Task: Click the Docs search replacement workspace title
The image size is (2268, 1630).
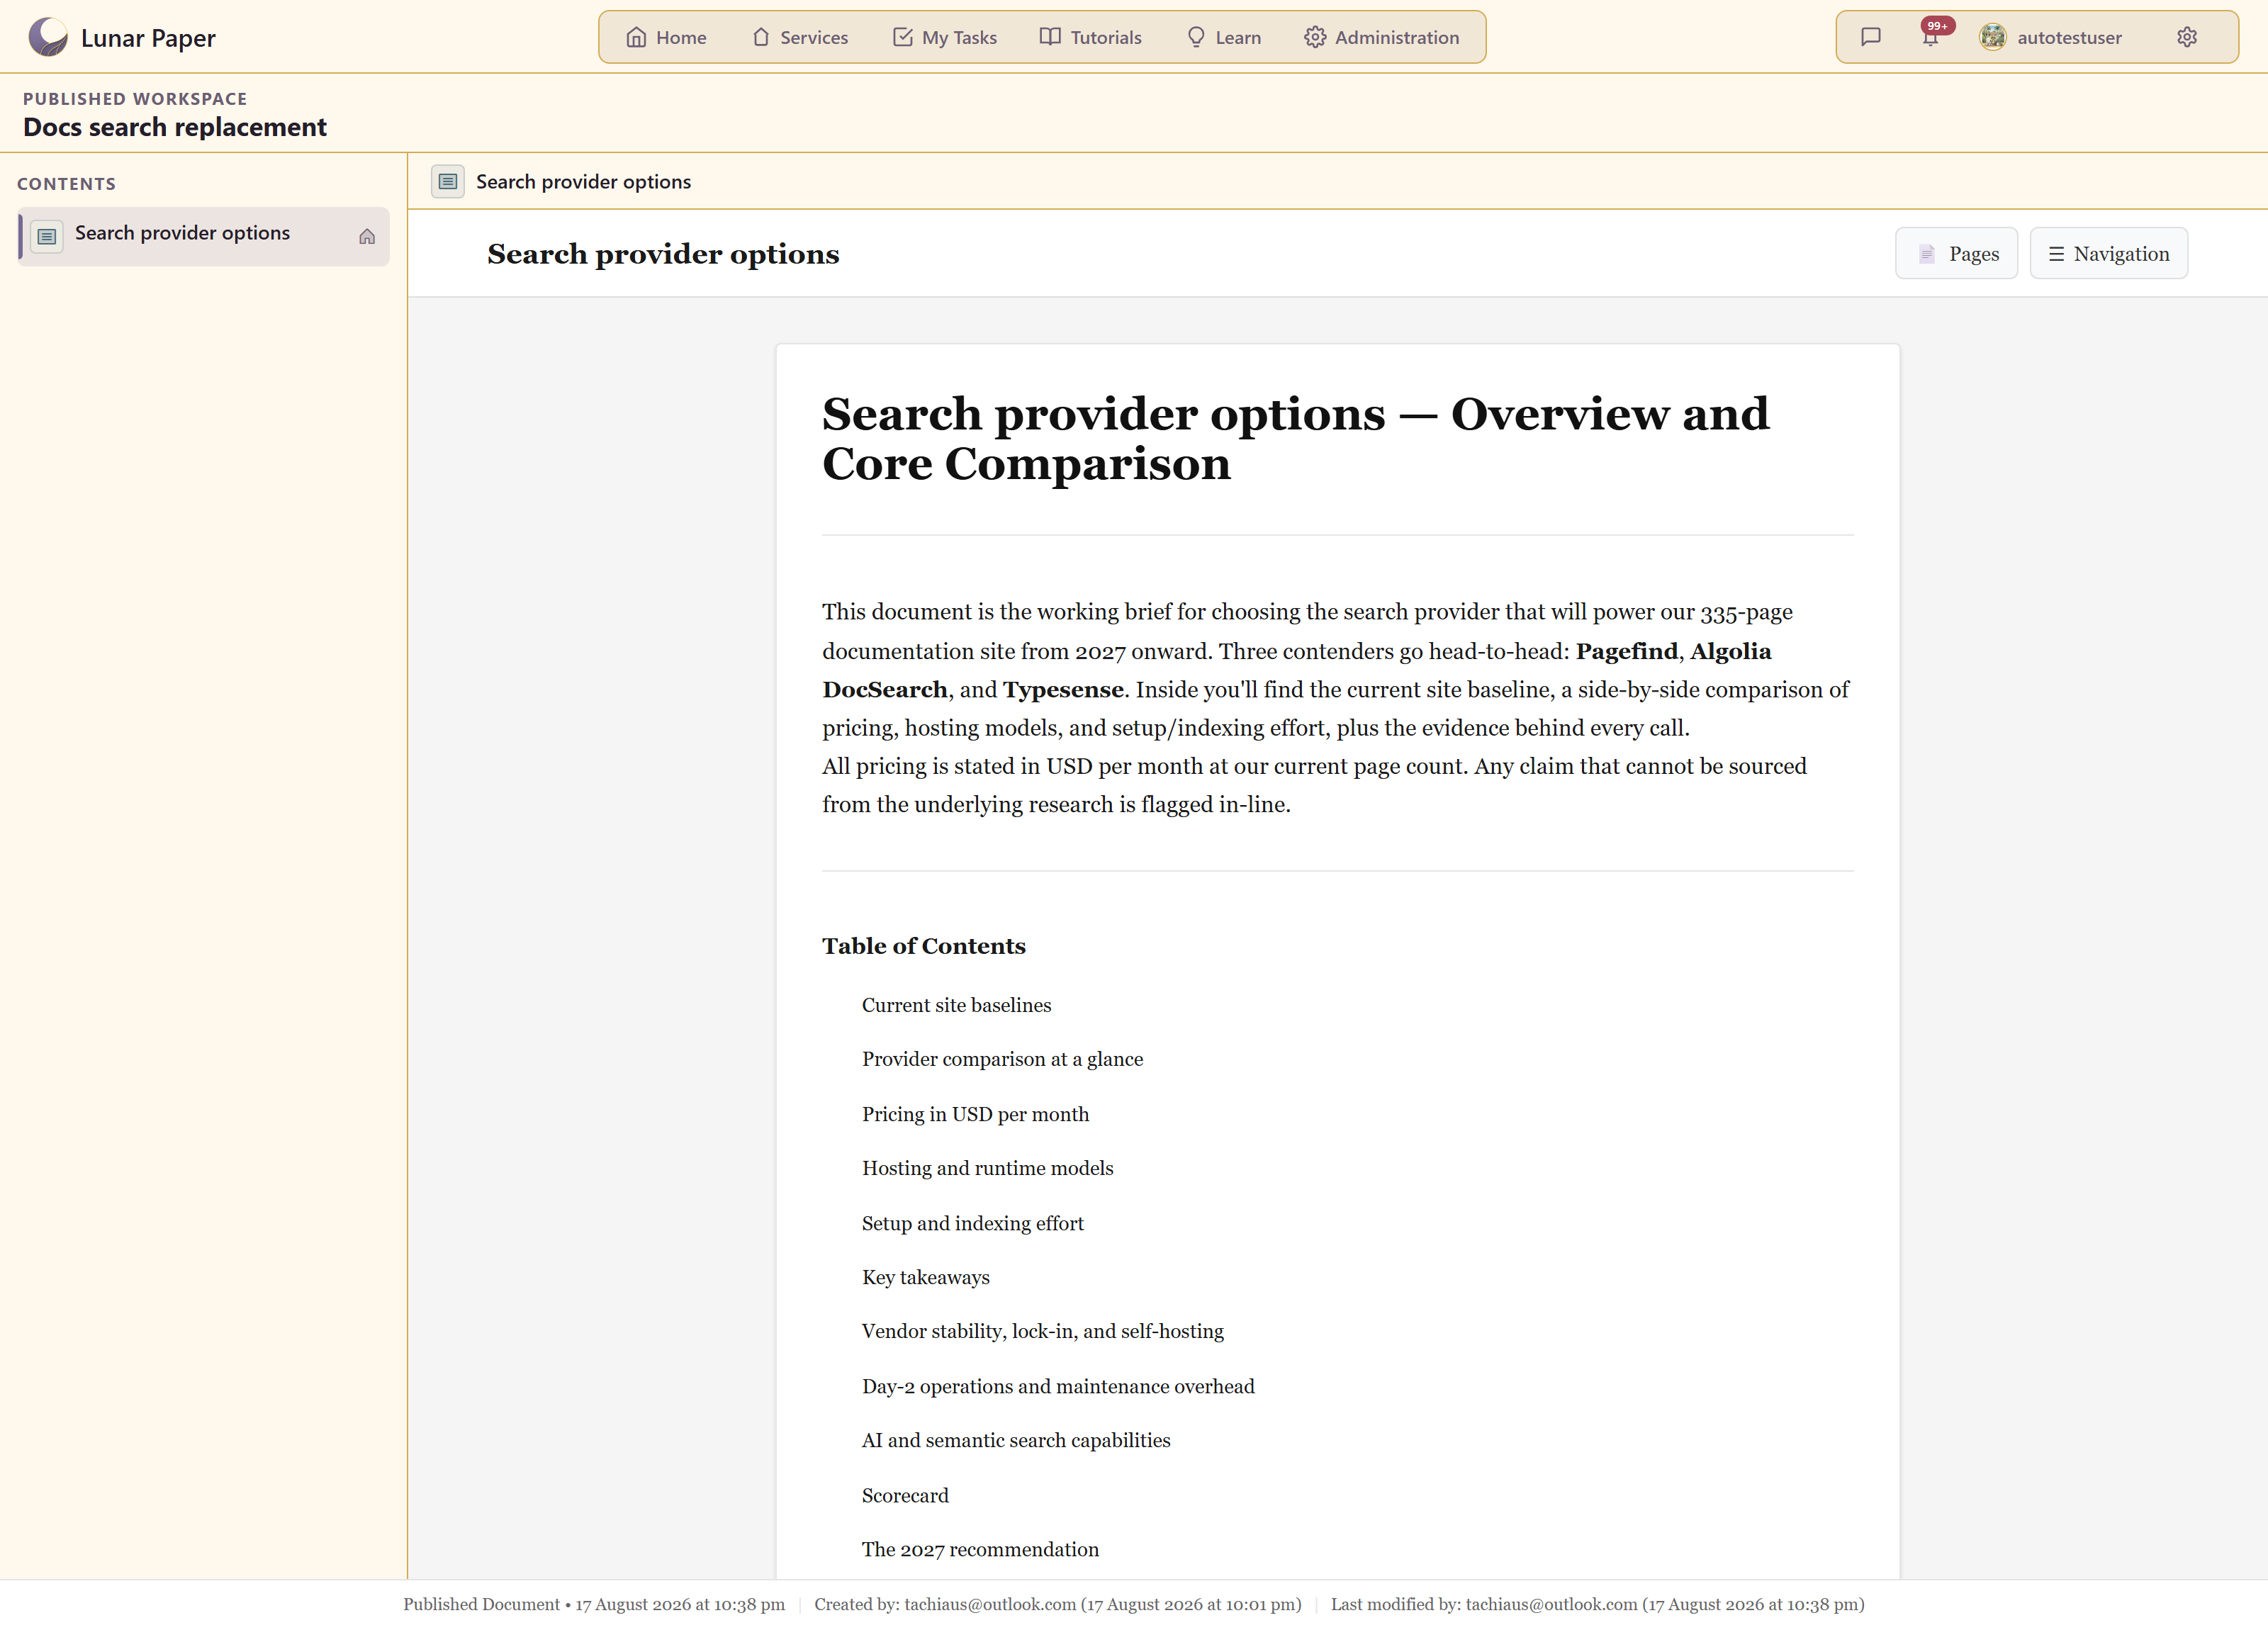Action: (x=174, y=127)
